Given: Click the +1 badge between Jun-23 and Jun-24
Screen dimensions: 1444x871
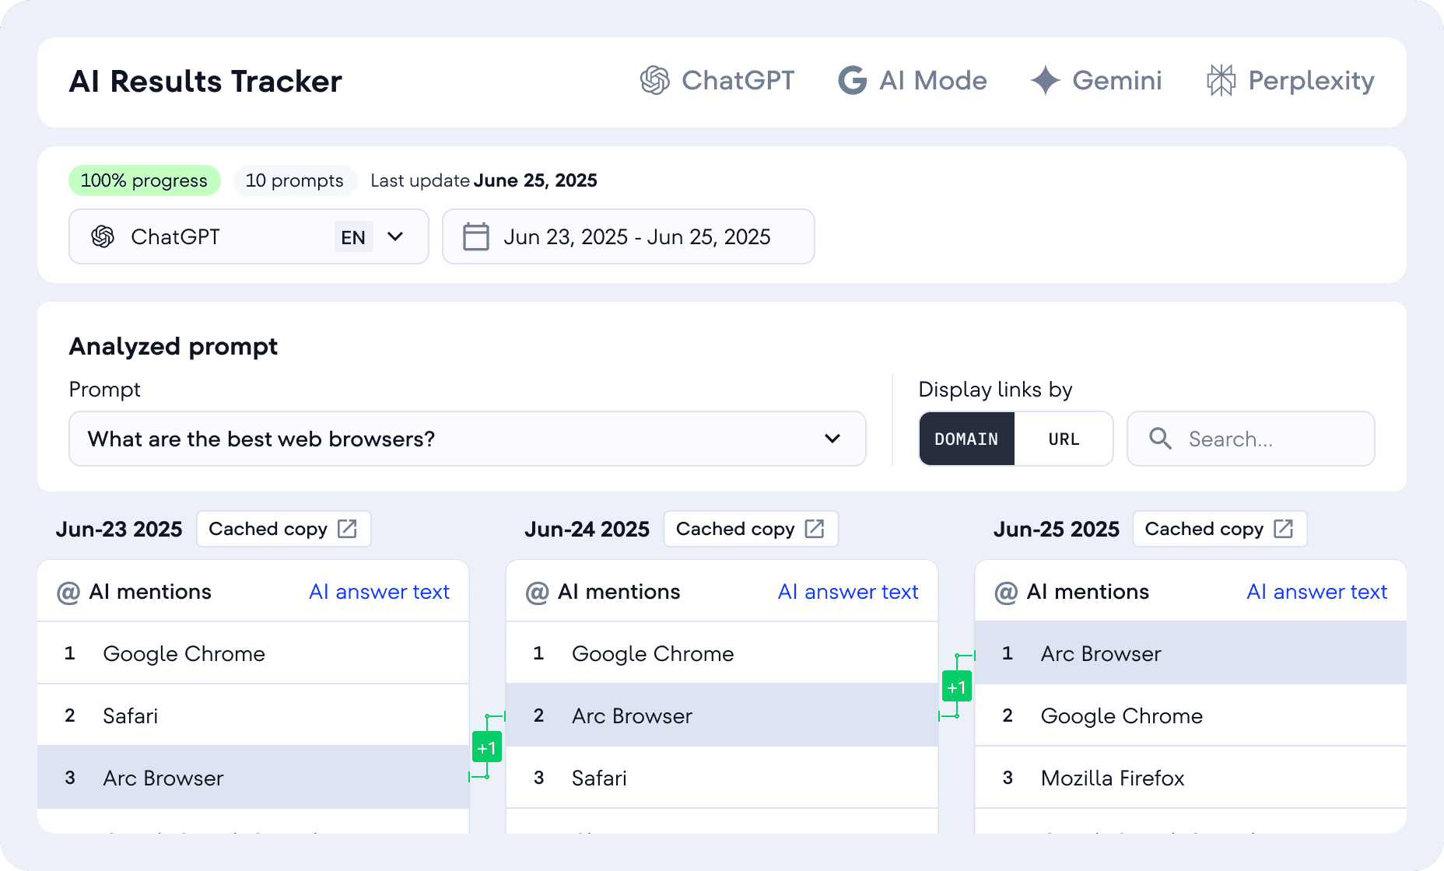Looking at the screenshot, I should pos(487,747).
